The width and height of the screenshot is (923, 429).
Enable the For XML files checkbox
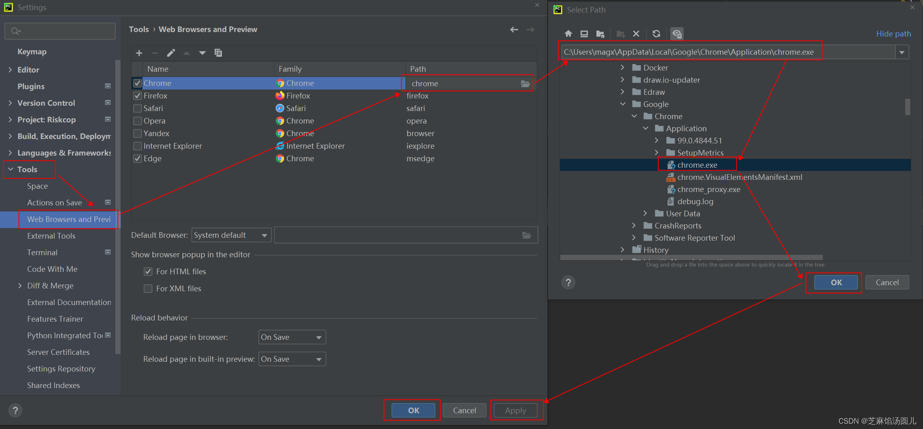click(148, 288)
